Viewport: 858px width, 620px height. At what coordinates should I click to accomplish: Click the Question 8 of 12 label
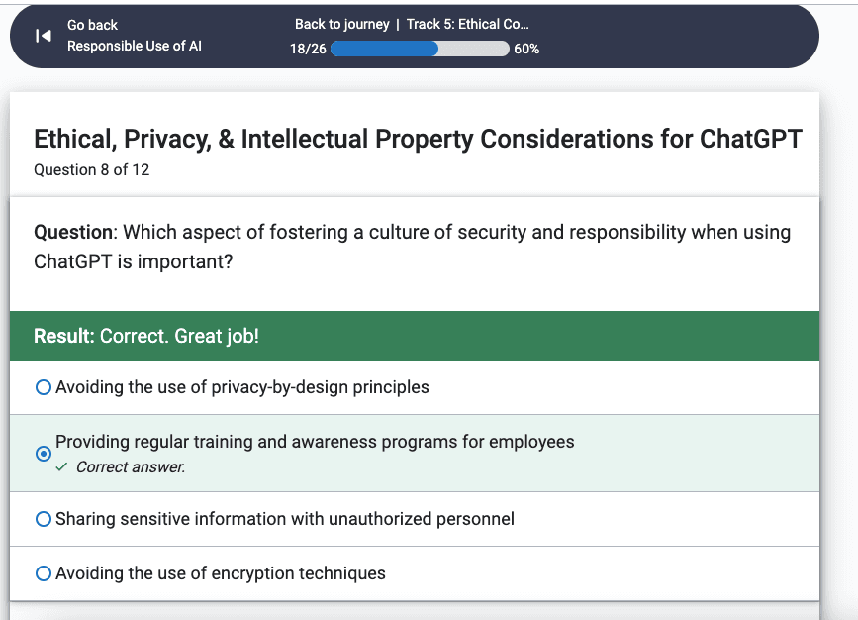(92, 169)
